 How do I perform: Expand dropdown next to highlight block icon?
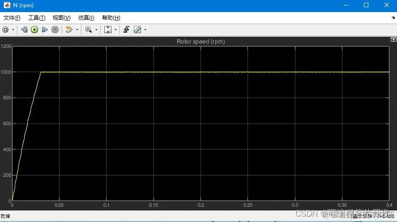77,30
